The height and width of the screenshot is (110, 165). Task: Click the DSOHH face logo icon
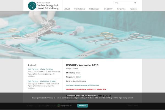tap(32, 6)
